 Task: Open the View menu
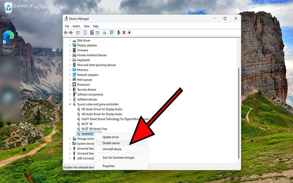point(86,26)
